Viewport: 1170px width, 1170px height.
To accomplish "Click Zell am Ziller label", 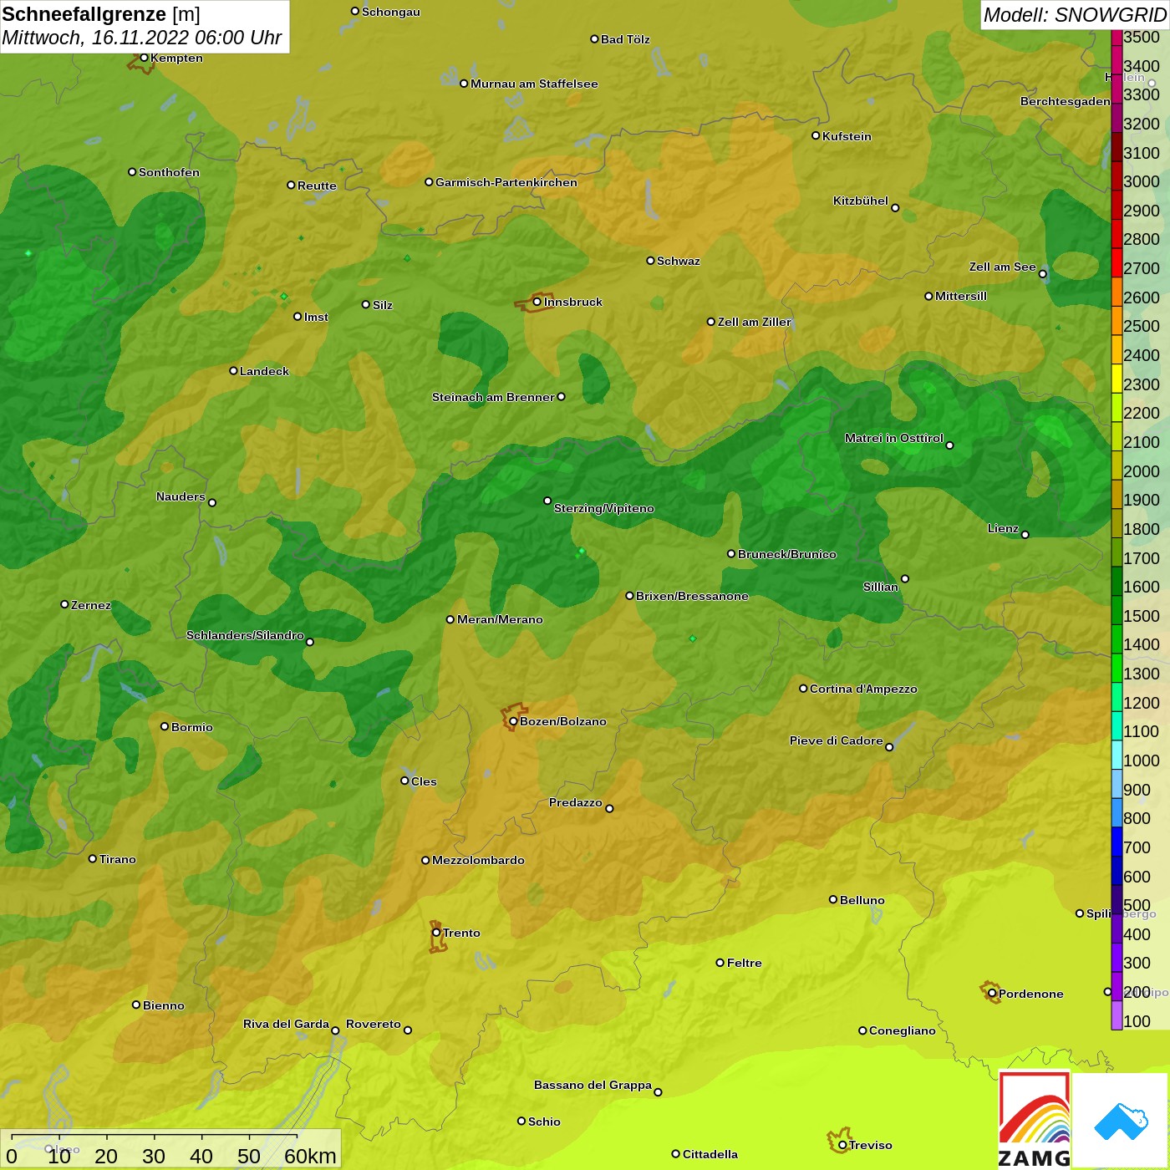I will coord(755,322).
